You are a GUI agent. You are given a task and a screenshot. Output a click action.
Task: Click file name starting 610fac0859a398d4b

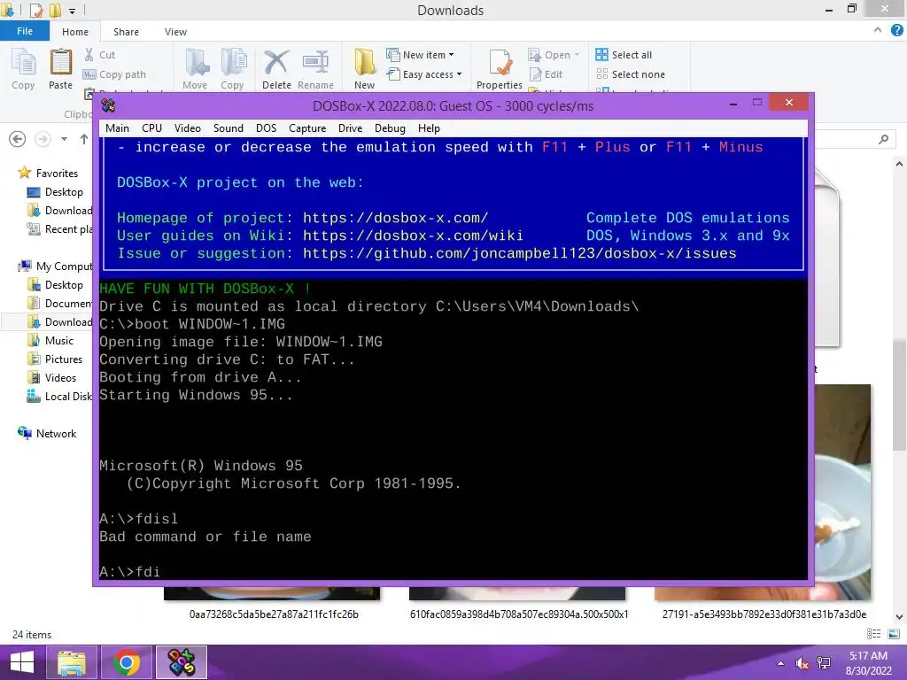[x=519, y=614]
